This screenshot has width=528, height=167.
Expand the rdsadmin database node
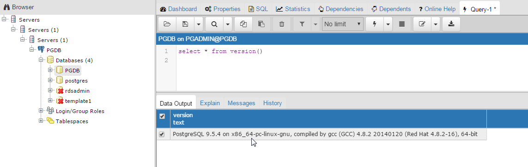pos(50,90)
